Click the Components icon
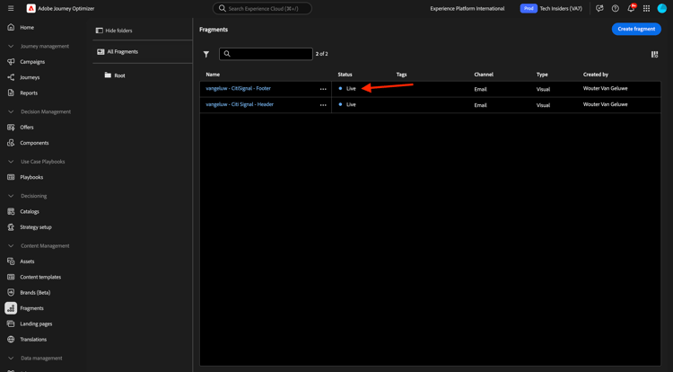This screenshot has width=673, height=372. (x=11, y=143)
